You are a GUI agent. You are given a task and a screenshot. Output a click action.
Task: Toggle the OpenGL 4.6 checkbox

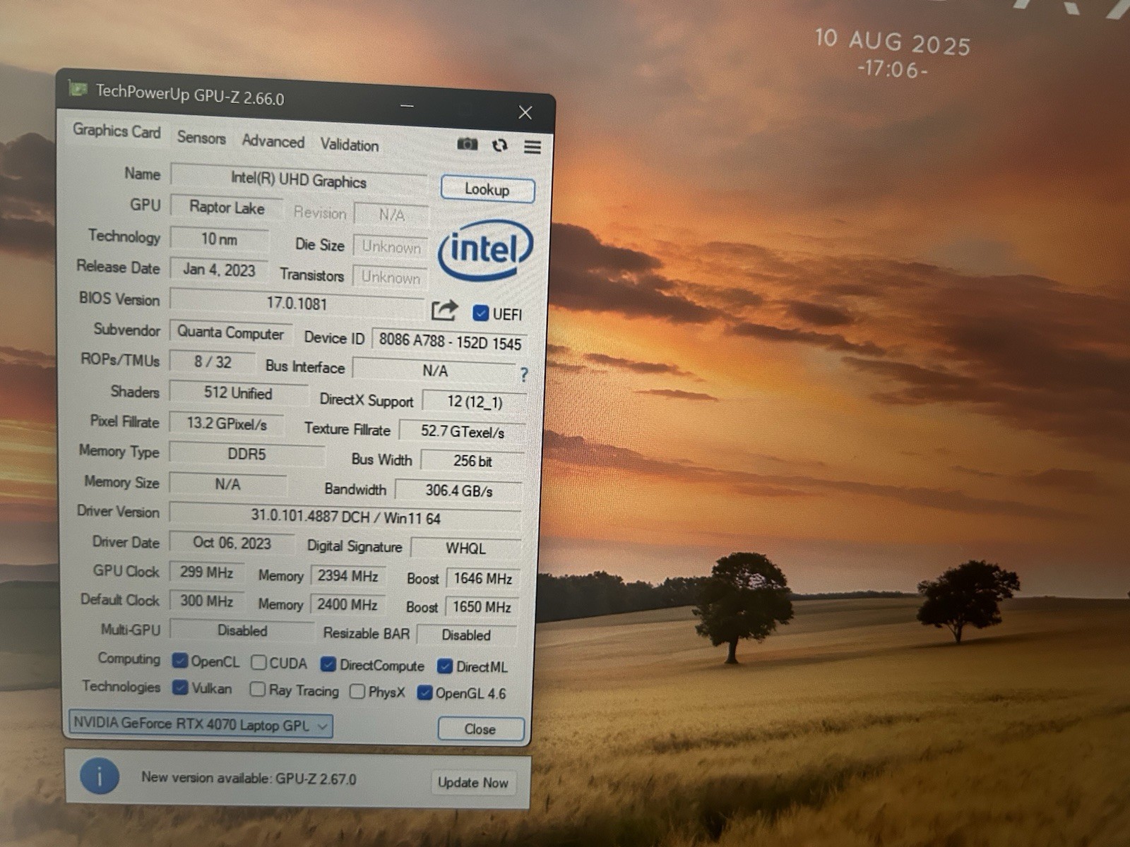[424, 692]
